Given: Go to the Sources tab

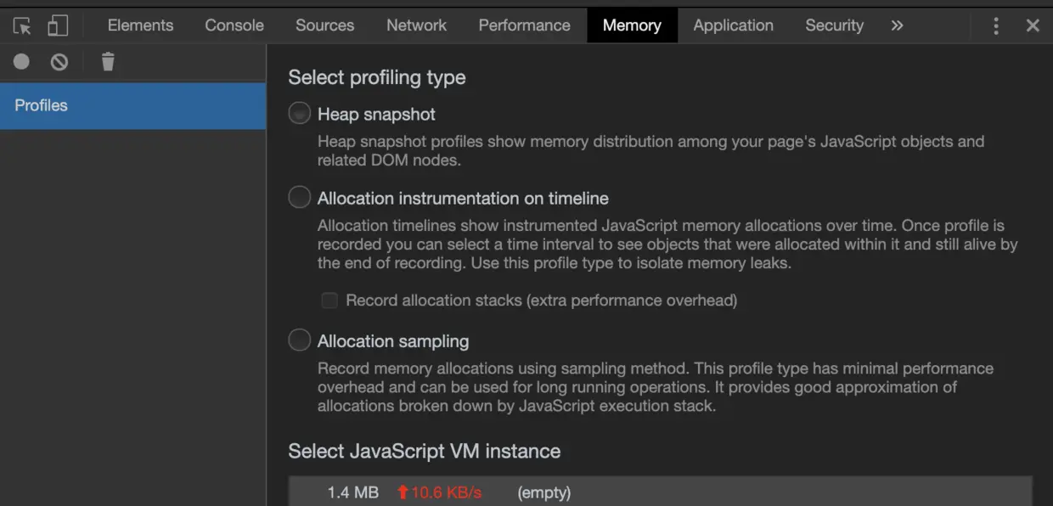Looking at the screenshot, I should (x=324, y=25).
